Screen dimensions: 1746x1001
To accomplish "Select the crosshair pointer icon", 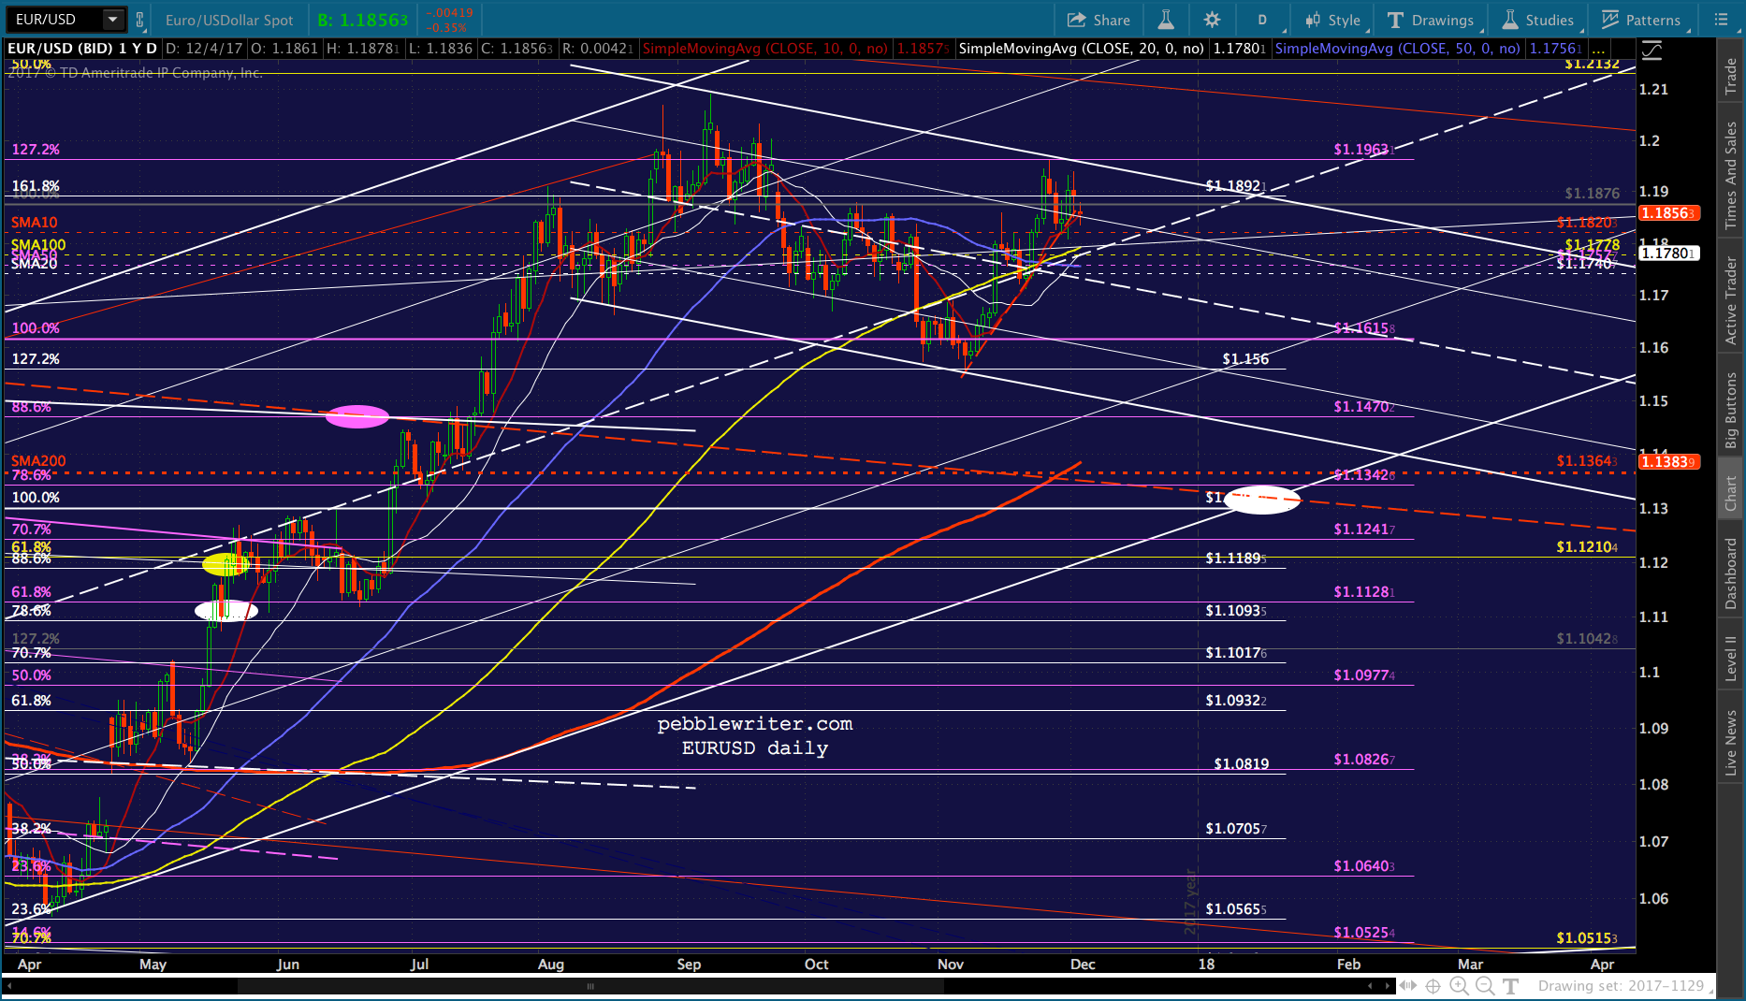I will point(1433,986).
